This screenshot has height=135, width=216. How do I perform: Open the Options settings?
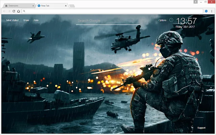(x=162, y=20)
